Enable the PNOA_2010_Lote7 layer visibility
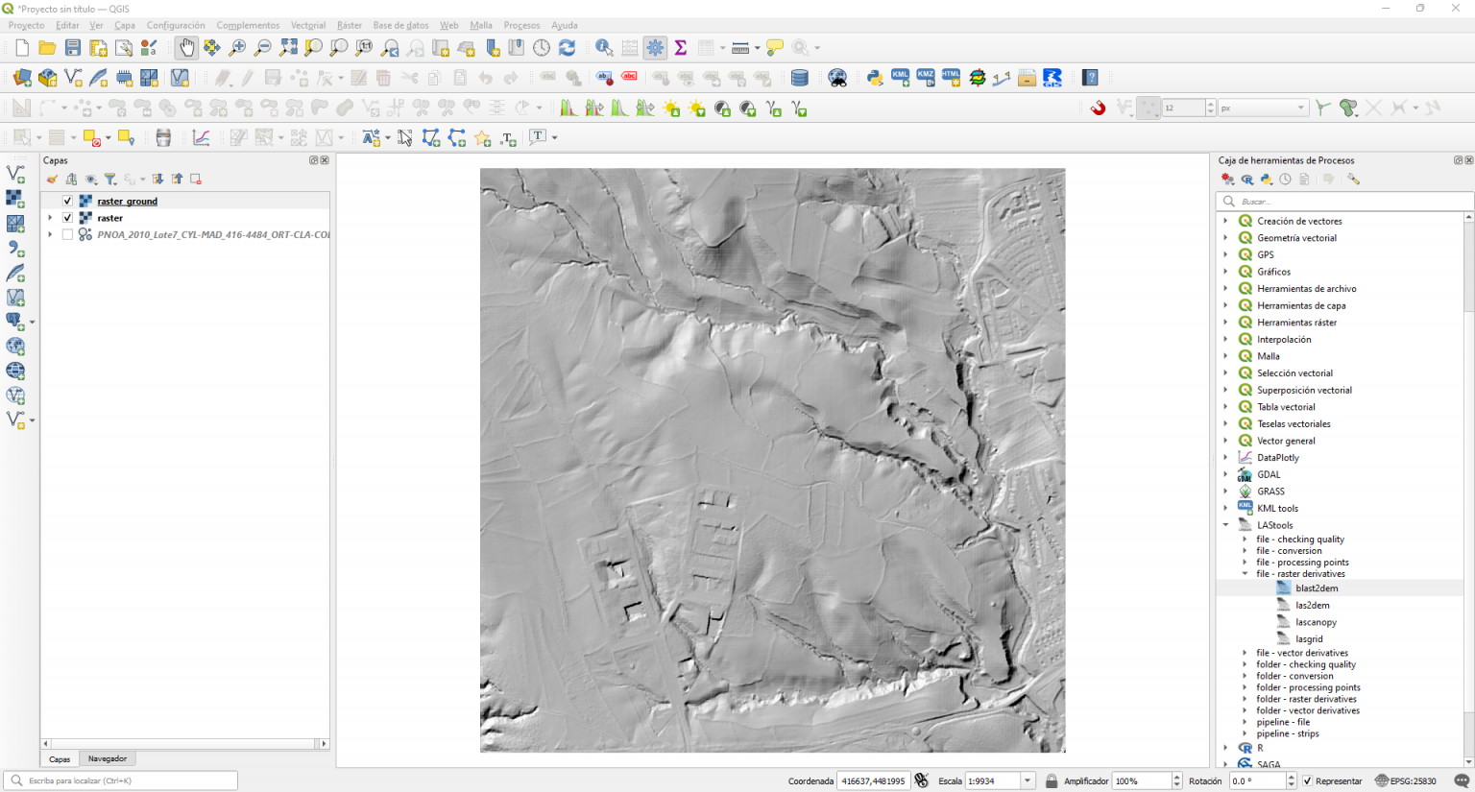 click(x=66, y=234)
